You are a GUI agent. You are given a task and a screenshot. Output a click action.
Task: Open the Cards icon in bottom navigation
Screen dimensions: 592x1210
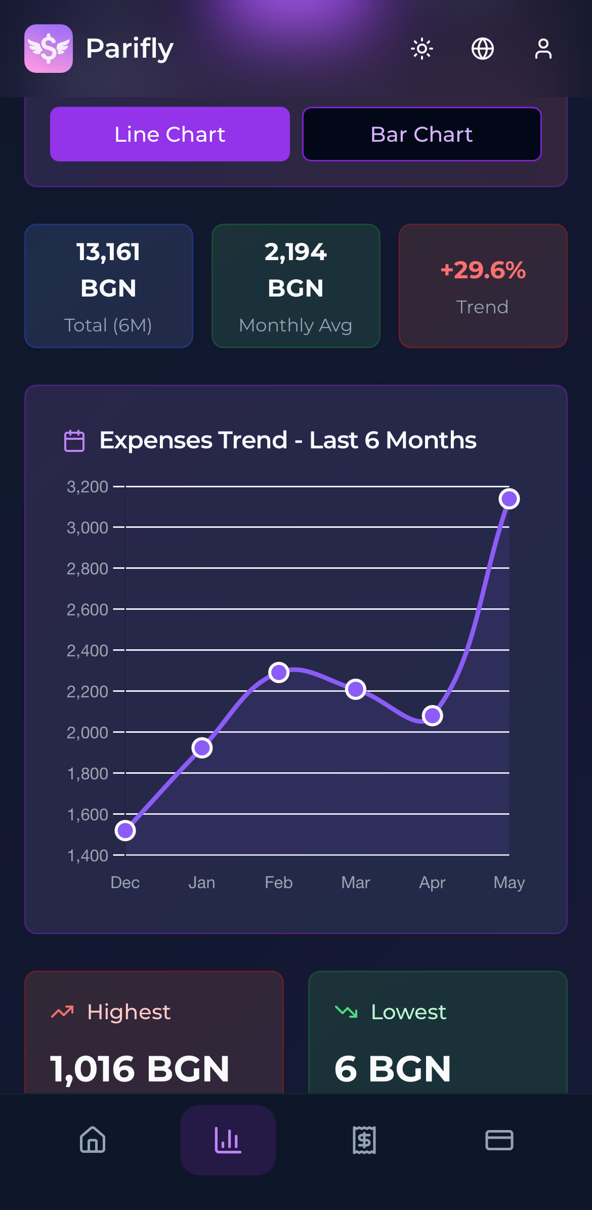pyautogui.click(x=500, y=1140)
